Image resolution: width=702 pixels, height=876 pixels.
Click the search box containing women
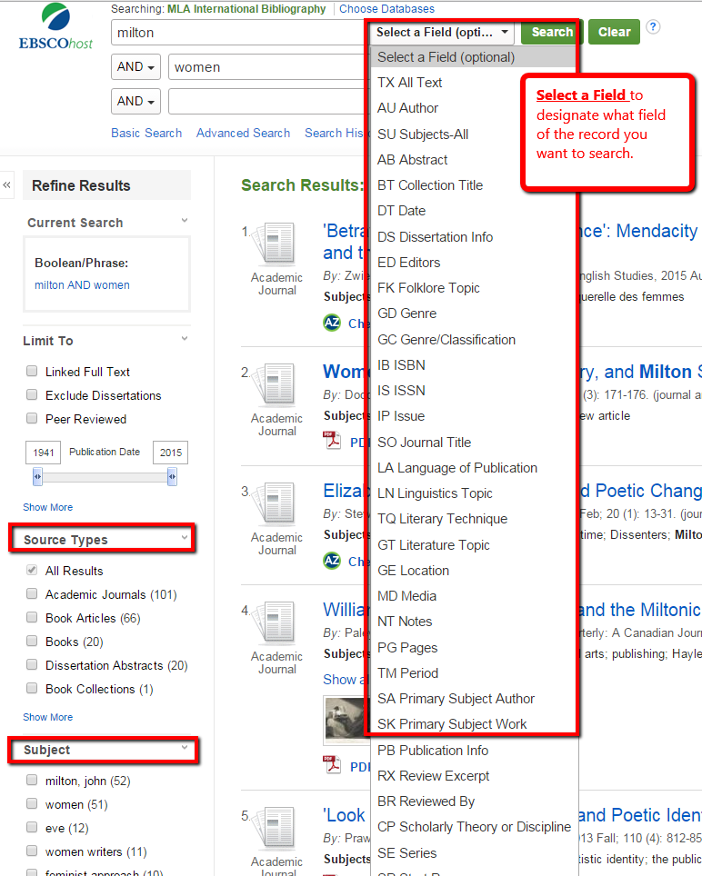pos(267,67)
